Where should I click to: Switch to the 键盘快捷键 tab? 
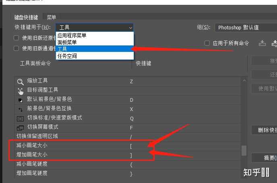pos(26,17)
